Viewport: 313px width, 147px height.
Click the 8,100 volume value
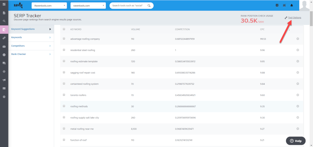134,129
